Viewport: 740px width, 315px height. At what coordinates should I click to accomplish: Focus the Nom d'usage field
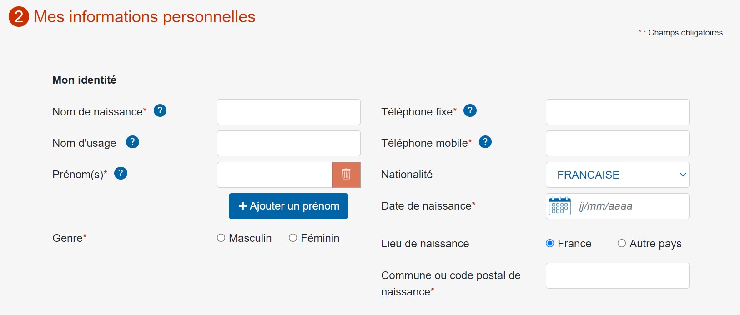point(288,143)
